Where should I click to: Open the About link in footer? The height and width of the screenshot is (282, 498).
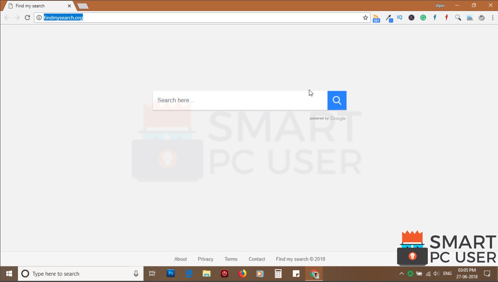(180, 259)
